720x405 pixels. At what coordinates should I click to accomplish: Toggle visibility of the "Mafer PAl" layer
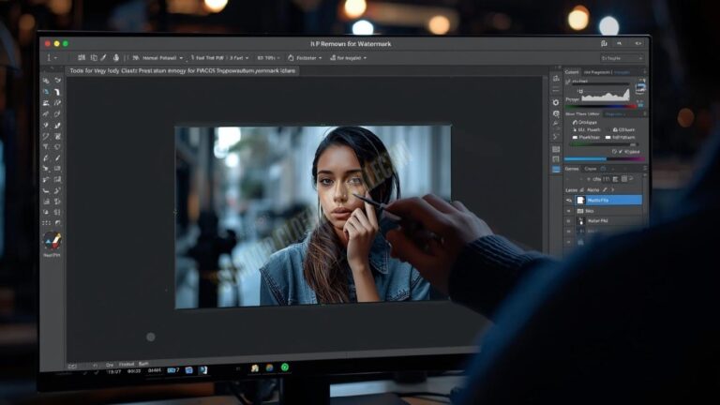pos(569,221)
